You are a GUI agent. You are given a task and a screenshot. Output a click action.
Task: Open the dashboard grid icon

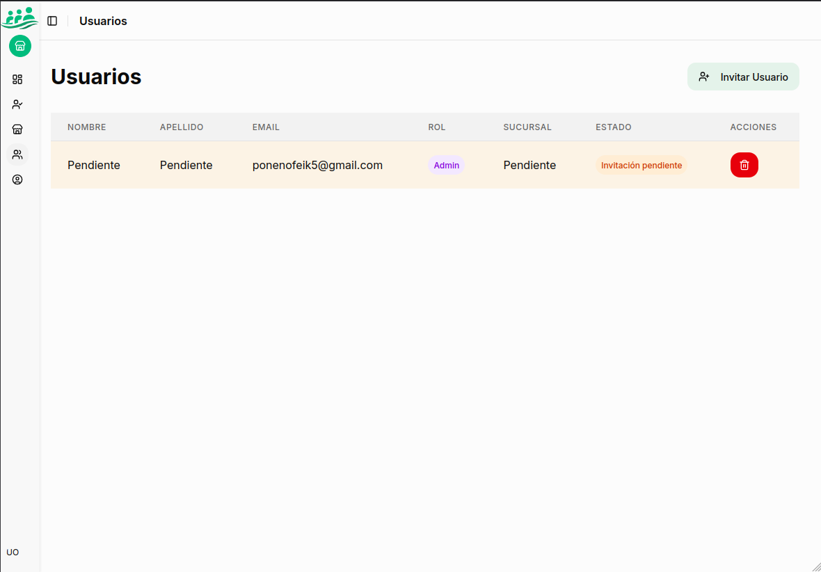point(17,79)
